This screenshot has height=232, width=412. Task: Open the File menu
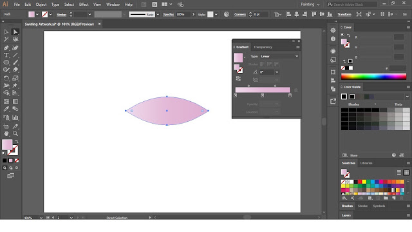click(17, 5)
